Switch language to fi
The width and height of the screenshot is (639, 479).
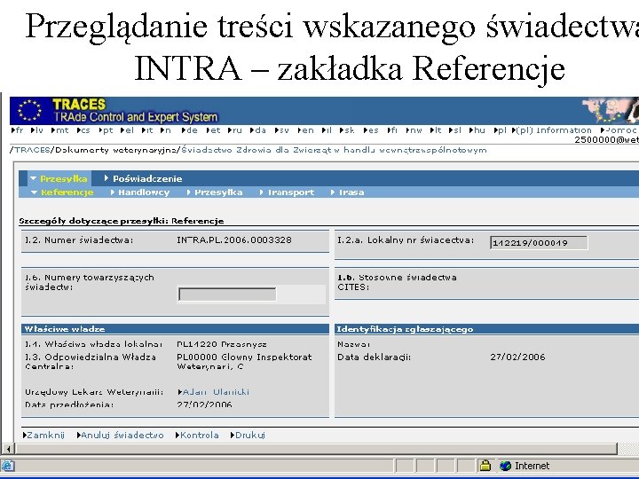[392, 130]
